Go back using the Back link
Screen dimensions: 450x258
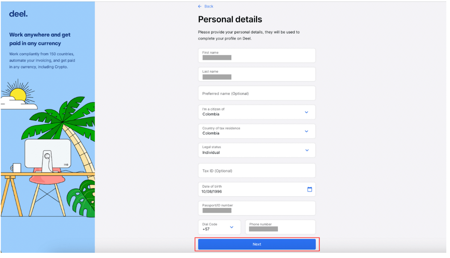tap(206, 6)
